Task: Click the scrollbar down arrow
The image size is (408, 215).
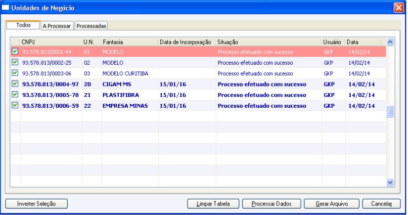Action: pos(390,182)
